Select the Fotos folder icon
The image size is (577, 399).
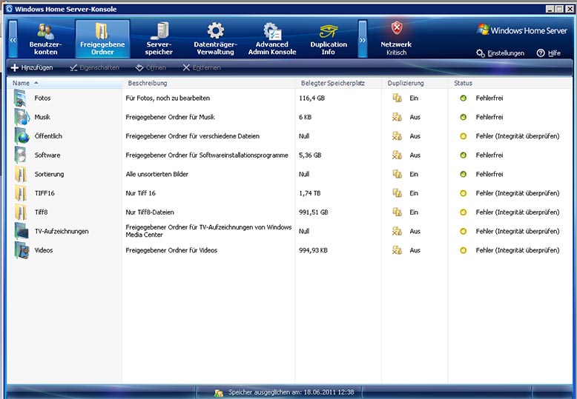(21, 98)
